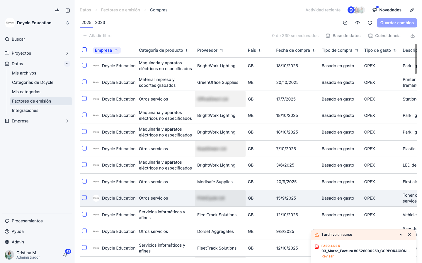This screenshot has width=422, height=263.
Task: Collapse the Datos sidebar section
Action: (67, 64)
